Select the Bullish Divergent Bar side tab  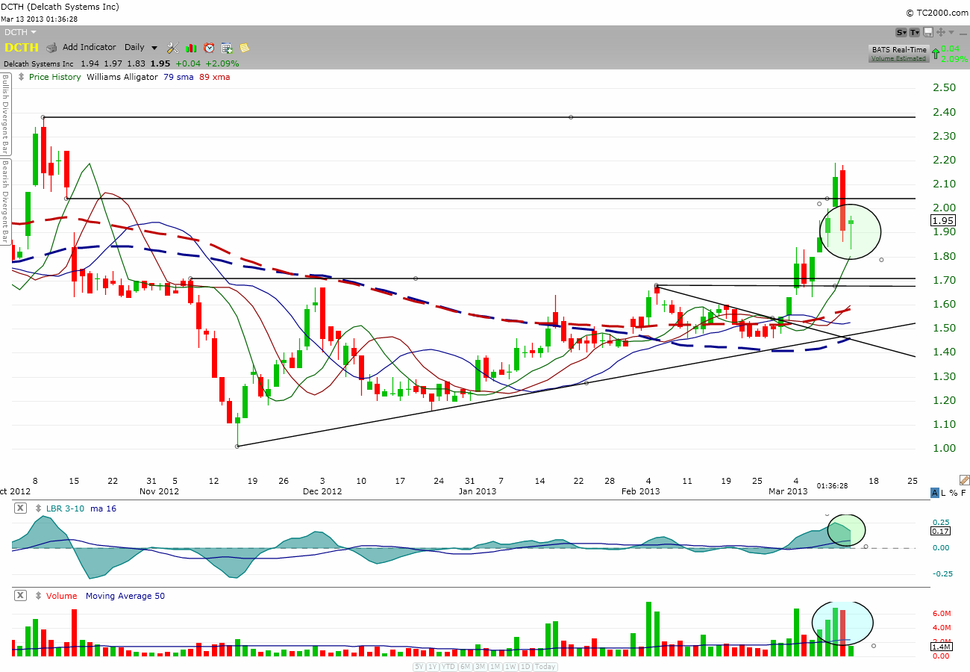4,113
